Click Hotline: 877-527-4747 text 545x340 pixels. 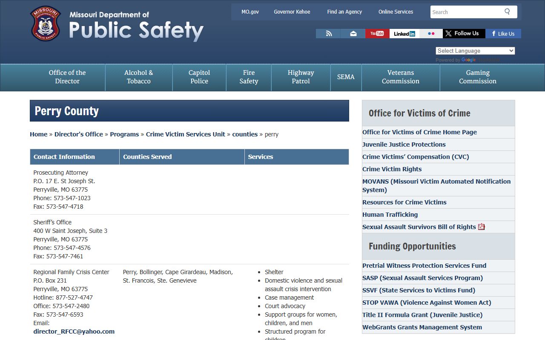coord(63,297)
